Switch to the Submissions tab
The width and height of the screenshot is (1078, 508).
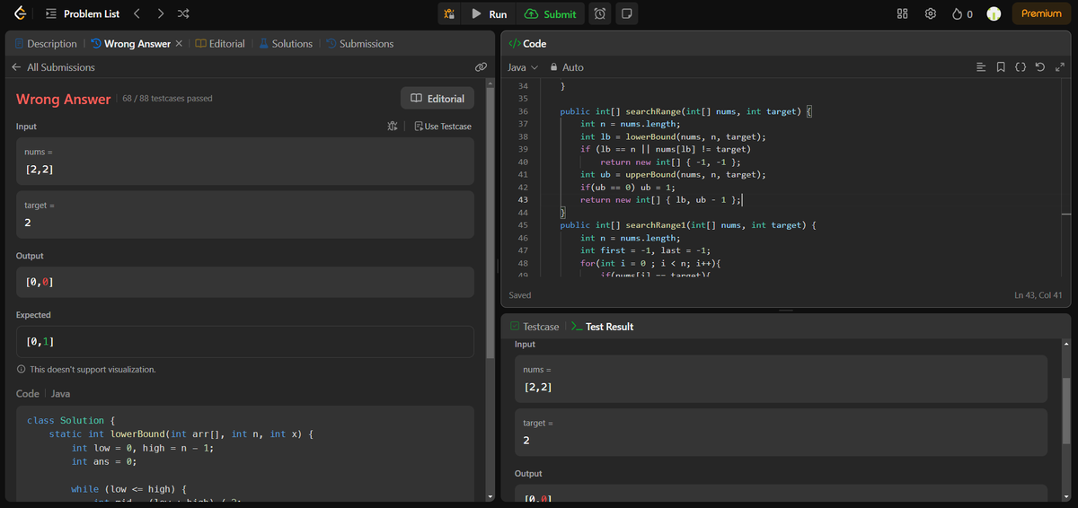(x=359, y=43)
